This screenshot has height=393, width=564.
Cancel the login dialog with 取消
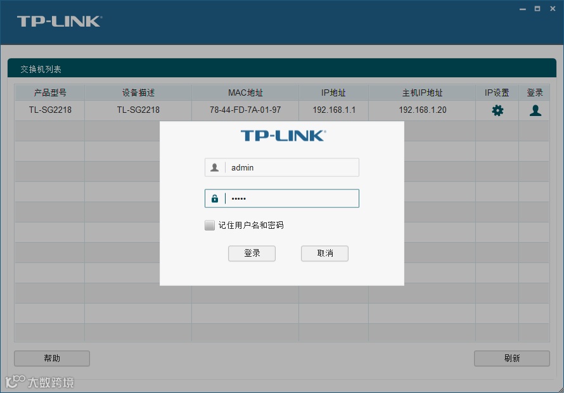point(324,254)
